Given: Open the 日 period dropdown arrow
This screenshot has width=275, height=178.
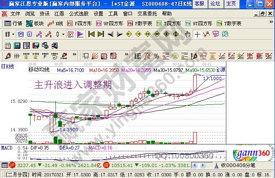Looking at the screenshot, I should pos(13,34).
